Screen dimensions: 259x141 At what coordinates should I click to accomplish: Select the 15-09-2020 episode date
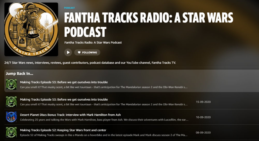pyautogui.click(x=203, y=102)
